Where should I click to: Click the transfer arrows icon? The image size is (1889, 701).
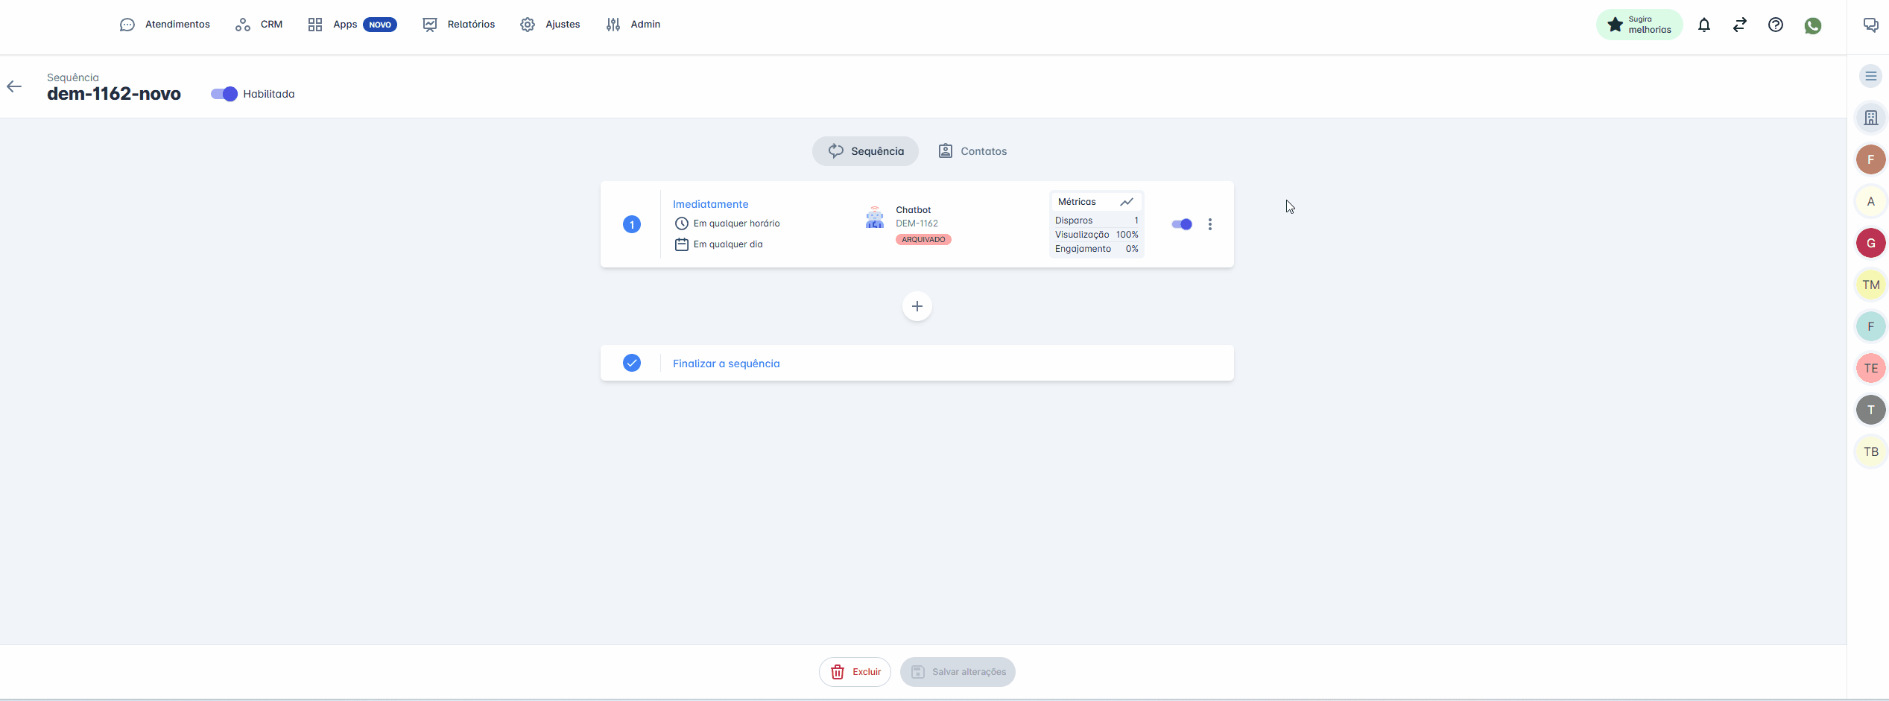click(1739, 25)
